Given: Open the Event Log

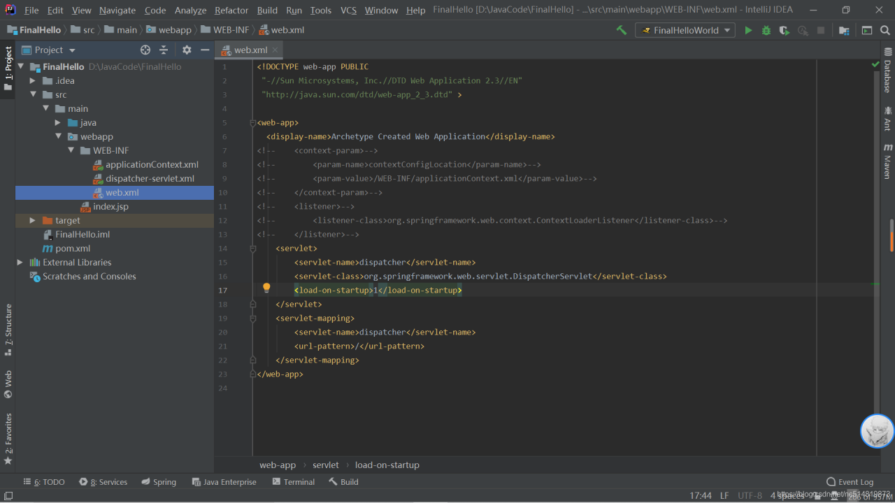Looking at the screenshot, I should click(850, 482).
